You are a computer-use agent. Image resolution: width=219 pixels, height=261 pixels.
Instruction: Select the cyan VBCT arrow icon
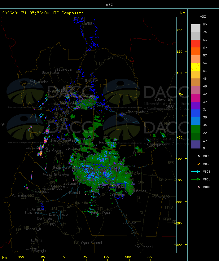coord(195,171)
